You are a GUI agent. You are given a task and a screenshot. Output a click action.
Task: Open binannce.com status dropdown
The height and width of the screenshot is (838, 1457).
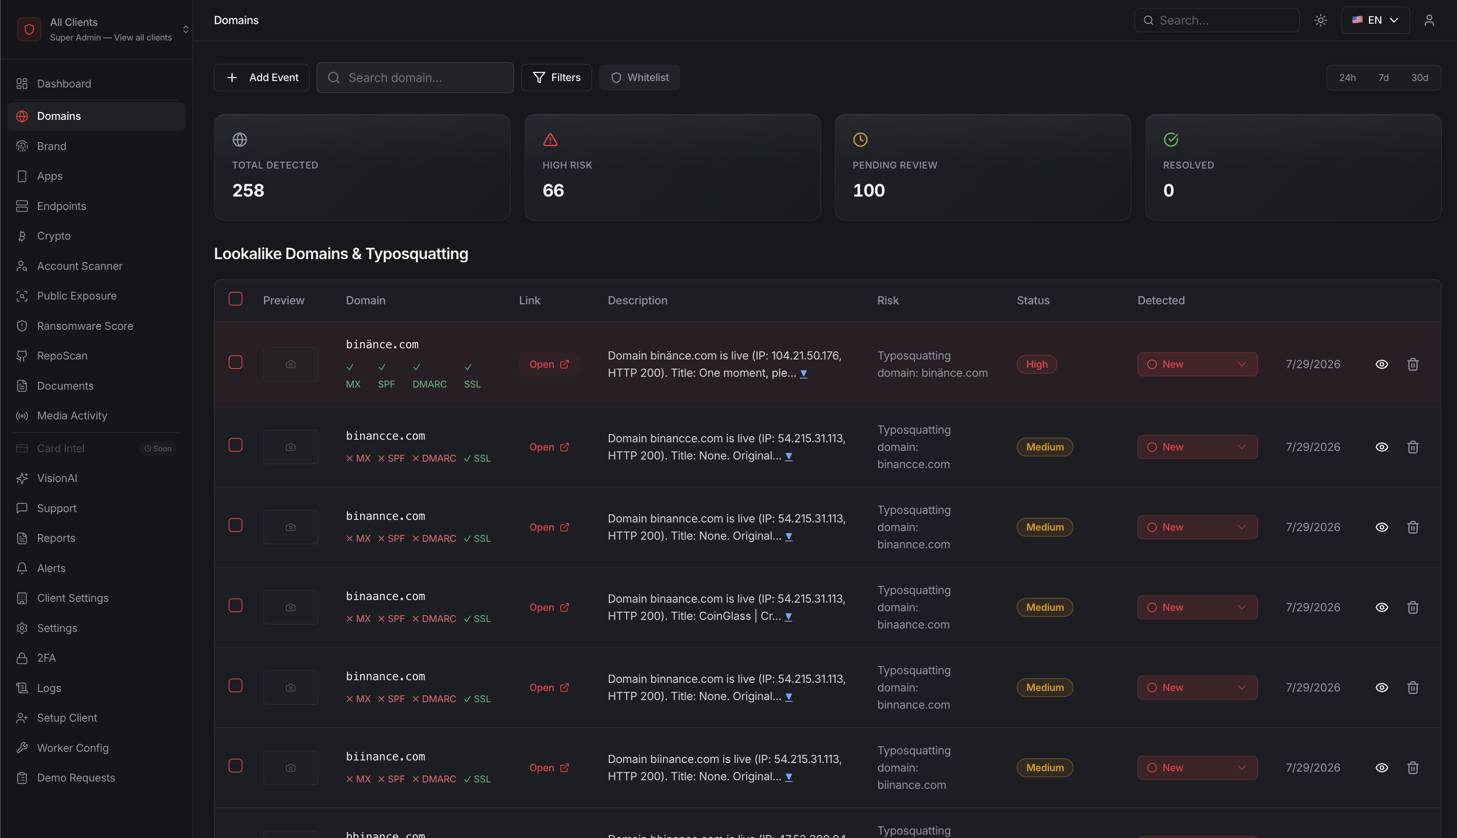pos(1197,527)
